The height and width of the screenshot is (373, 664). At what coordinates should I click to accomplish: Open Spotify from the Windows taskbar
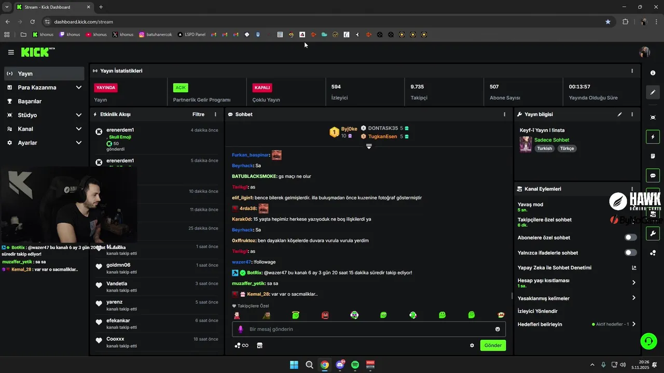pos(355,365)
